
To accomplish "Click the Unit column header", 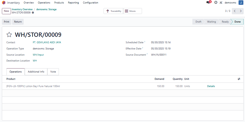I will click(x=187, y=79).
